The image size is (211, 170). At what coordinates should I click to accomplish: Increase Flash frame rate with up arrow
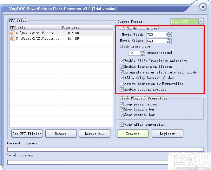coord(142,52)
